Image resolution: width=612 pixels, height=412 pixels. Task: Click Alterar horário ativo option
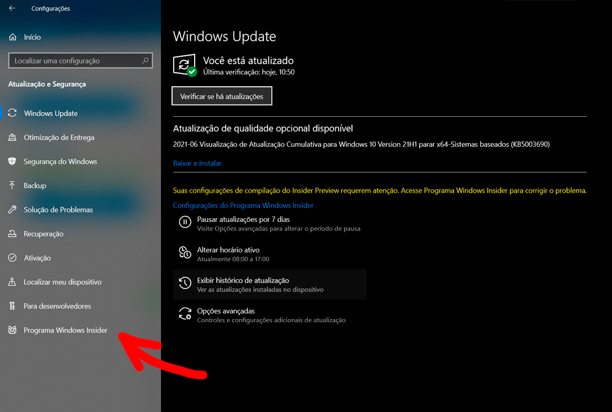[x=228, y=250]
